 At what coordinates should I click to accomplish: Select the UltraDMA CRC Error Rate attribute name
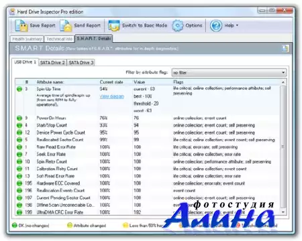coord(60,212)
